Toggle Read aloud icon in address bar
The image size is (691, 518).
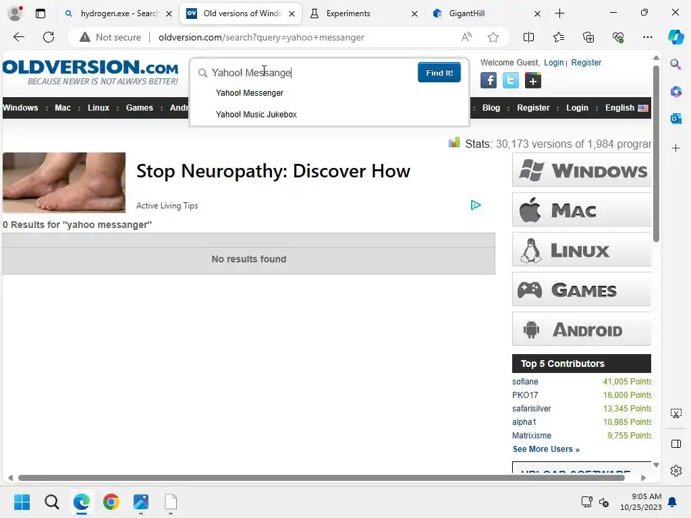(x=466, y=37)
